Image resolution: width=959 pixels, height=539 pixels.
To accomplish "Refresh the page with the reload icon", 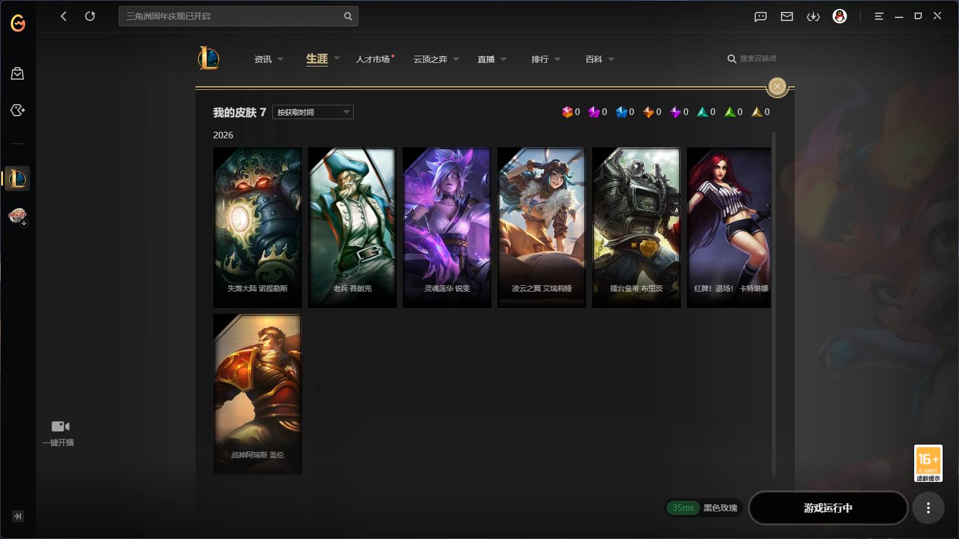I will [90, 16].
